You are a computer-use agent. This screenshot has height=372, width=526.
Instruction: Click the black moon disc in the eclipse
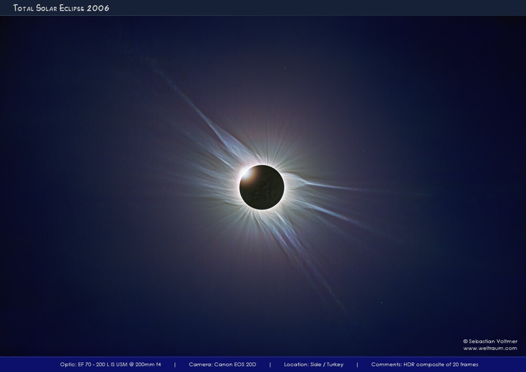tap(262, 188)
